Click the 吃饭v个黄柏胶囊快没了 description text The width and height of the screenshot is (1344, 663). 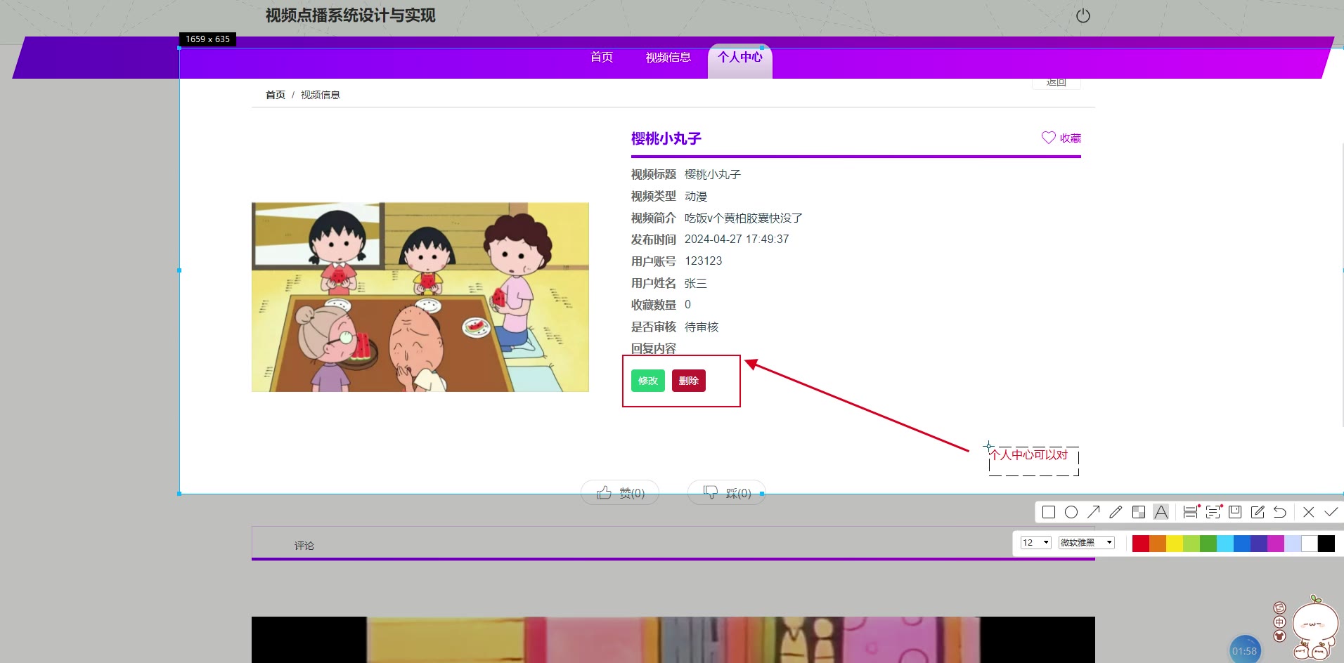[x=744, y=218]
